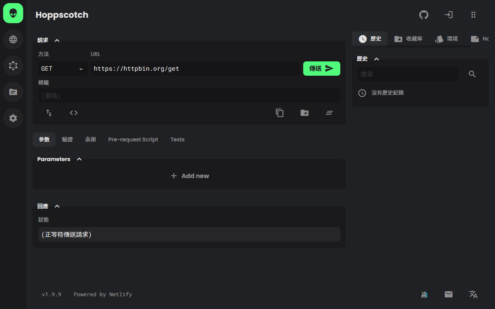This screenshot has height=309, width=495.
Task: Open the GraphQL icon in sidebar
Action: pyautogui.click(x=13, y=66)
